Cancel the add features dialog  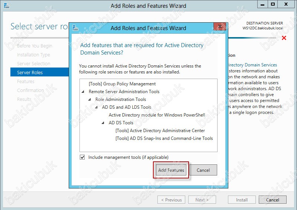[203, 170]
